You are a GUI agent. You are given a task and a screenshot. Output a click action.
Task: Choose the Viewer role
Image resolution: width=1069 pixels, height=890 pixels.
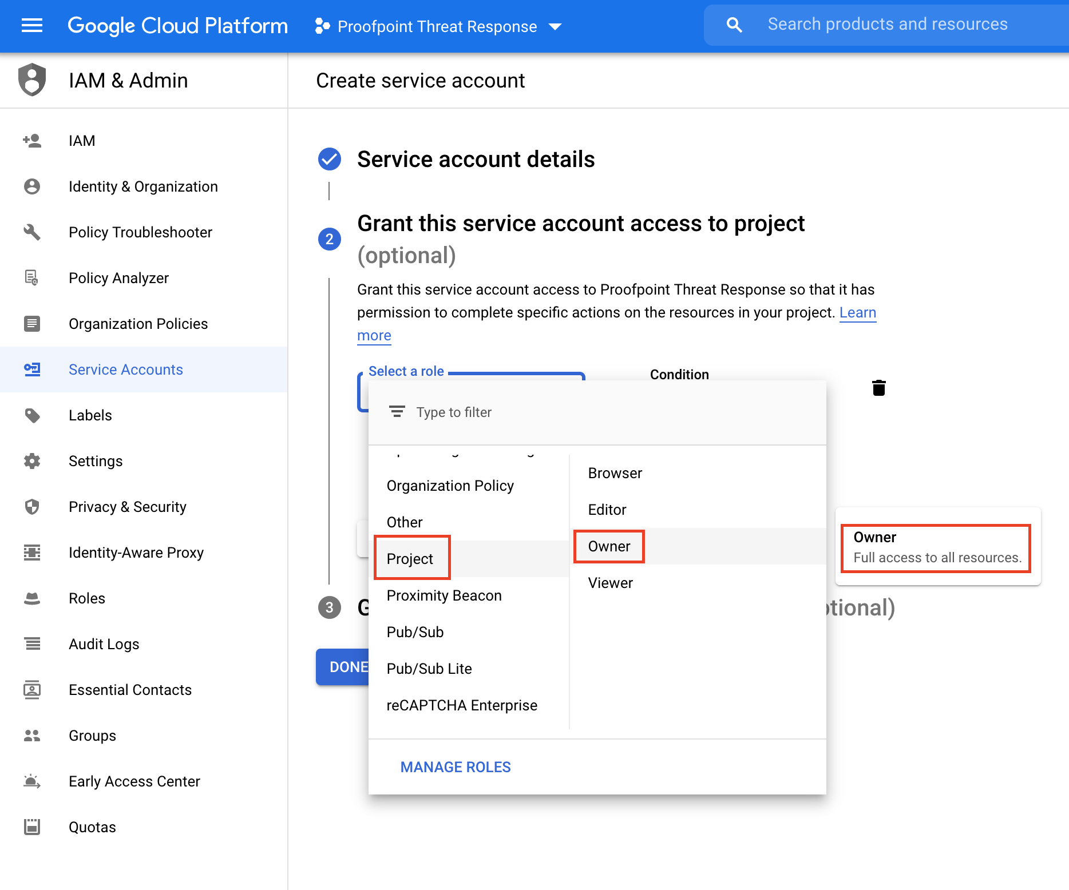(x=698, y=583)
